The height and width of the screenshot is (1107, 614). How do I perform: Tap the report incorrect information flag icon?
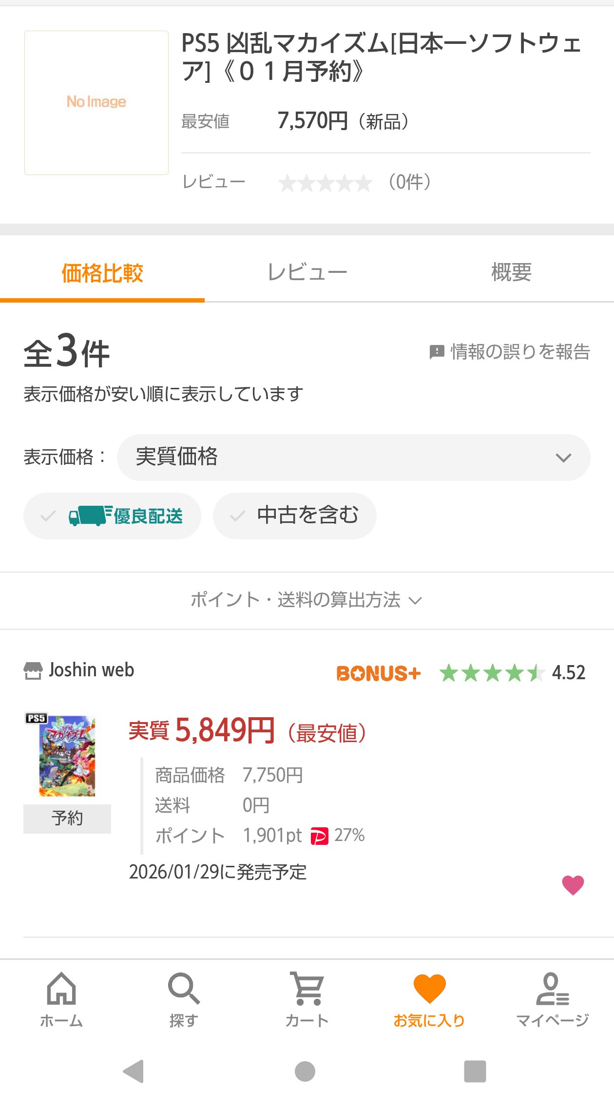437,351
